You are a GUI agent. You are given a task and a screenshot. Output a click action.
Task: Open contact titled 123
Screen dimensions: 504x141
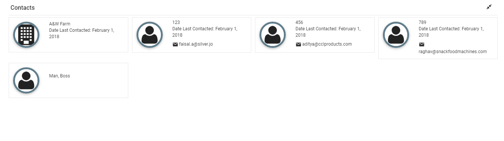pos(176,22)
